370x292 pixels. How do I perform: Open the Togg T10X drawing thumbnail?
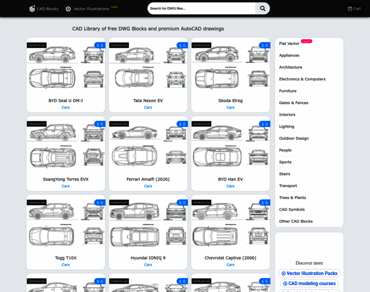click(66, 223)
